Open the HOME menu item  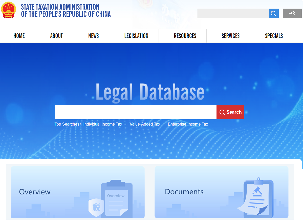click(19, 36)
